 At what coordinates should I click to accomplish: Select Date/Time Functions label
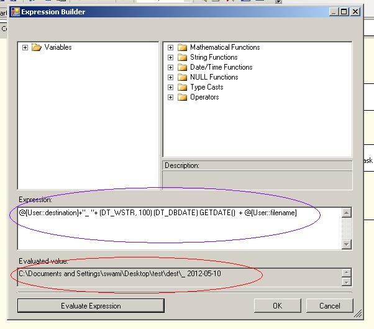[221, 67]
